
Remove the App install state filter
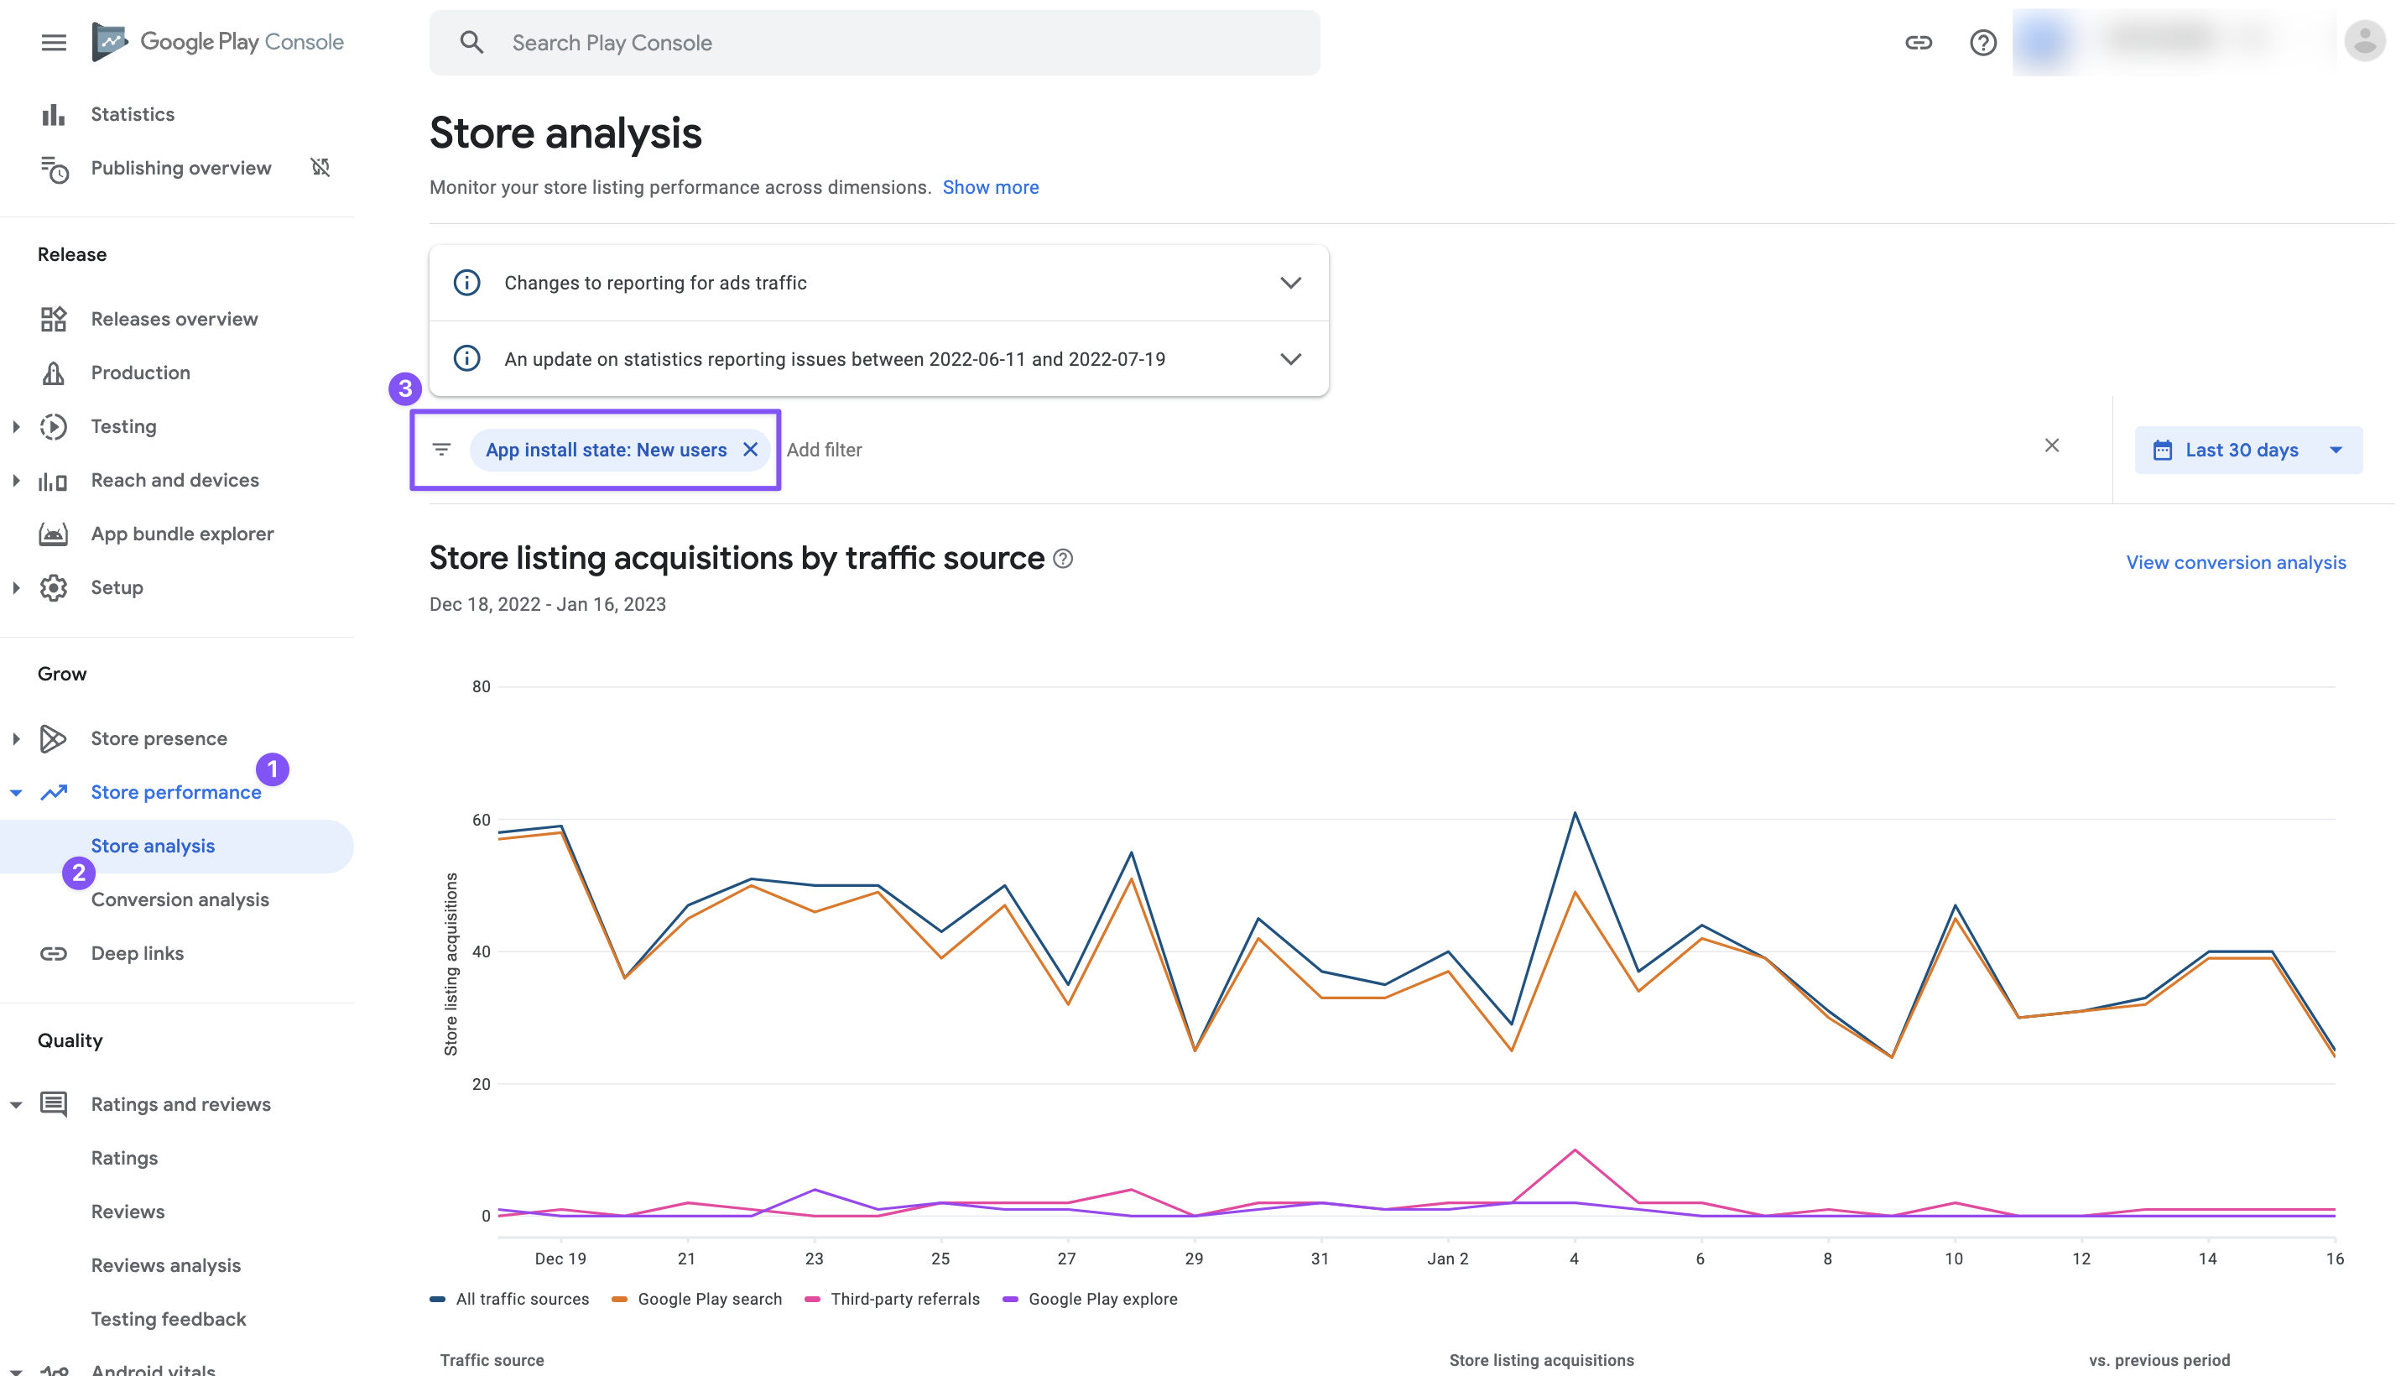(x=750, y=449)
